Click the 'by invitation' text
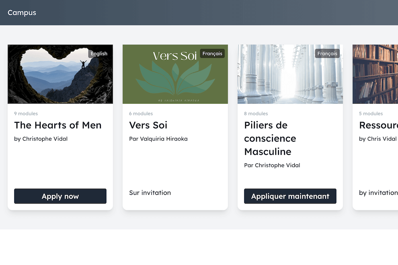The height and width of the screenshot is (265, 398). (x=378, y=193)
